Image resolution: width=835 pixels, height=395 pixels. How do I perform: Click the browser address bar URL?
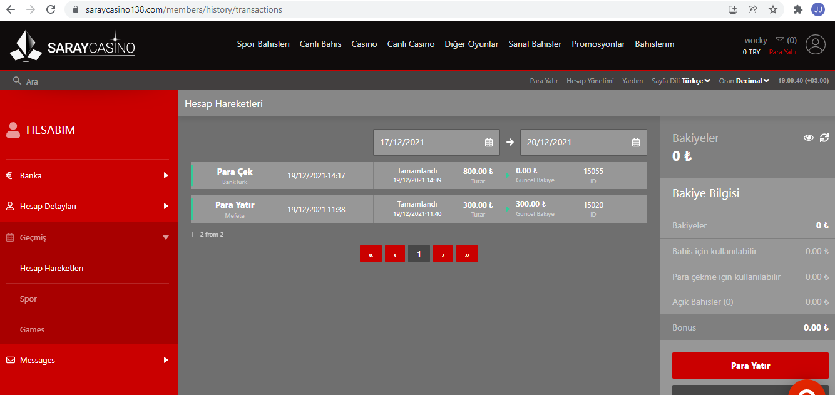[x=184, y=9]
